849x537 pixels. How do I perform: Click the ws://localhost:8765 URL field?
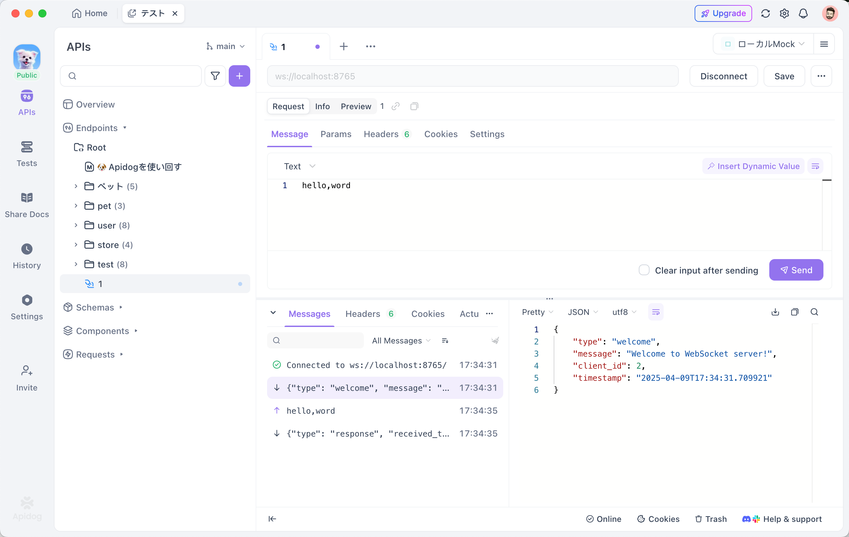473,76
